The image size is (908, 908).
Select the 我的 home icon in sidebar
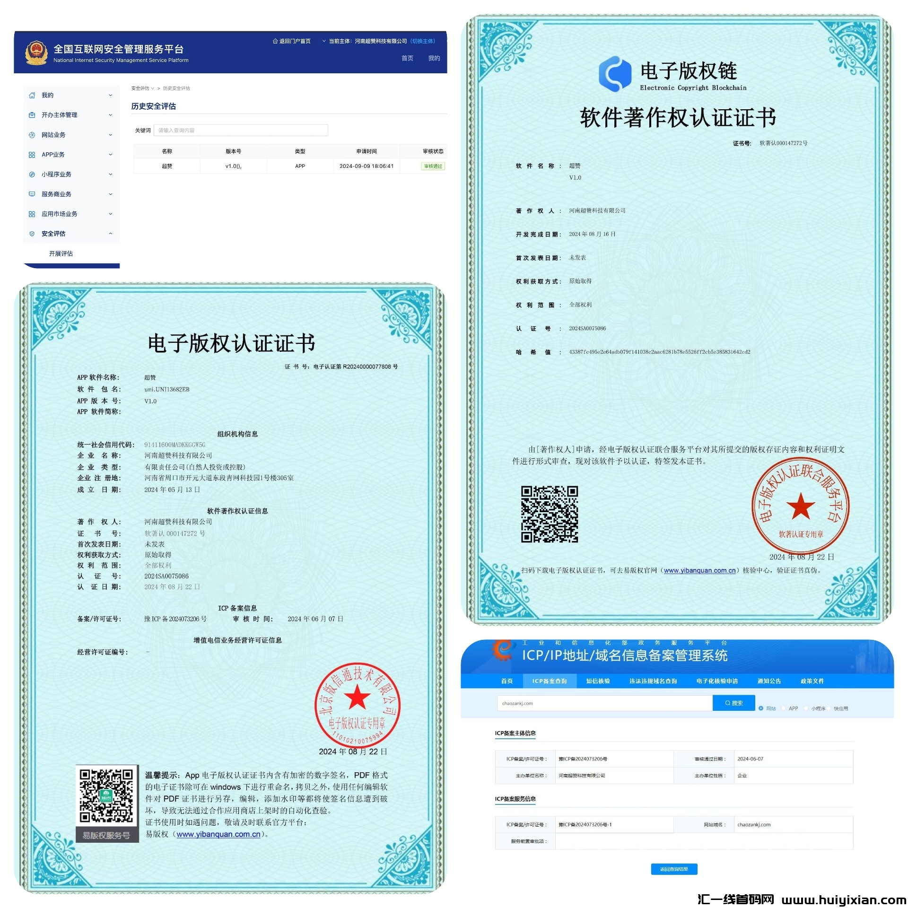click(32, 95)
